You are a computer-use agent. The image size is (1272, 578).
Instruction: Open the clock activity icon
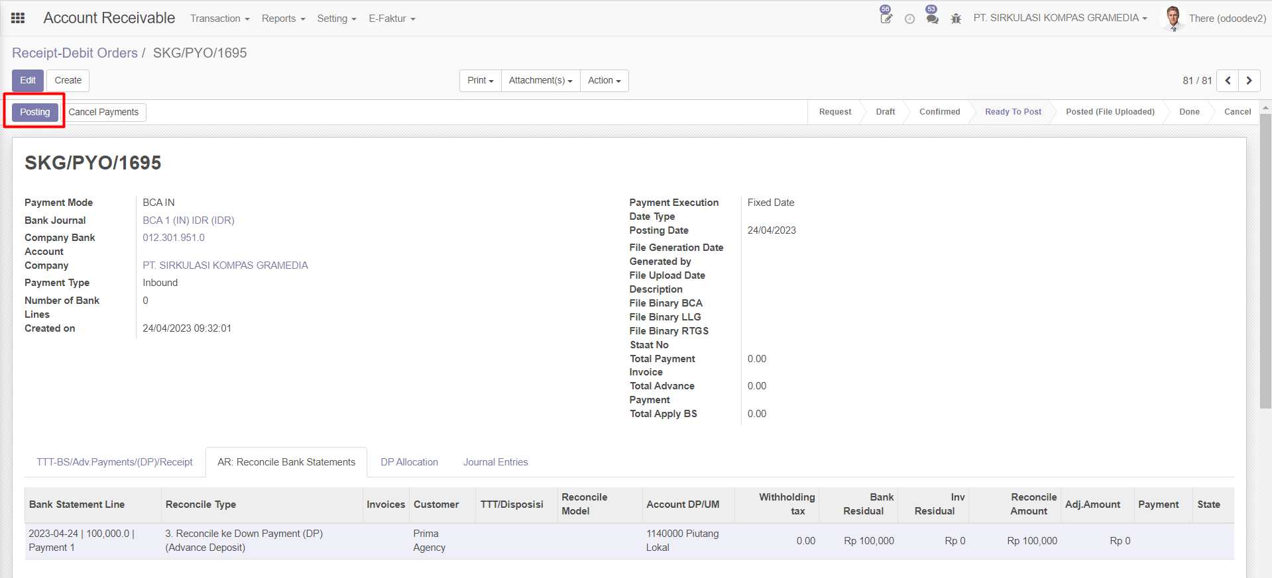(x=909, y=19)
